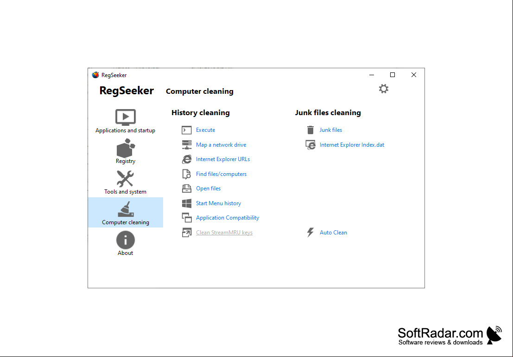Click the Junk files cleaning heading
This screenshot has height=357, width=513.
328,113
